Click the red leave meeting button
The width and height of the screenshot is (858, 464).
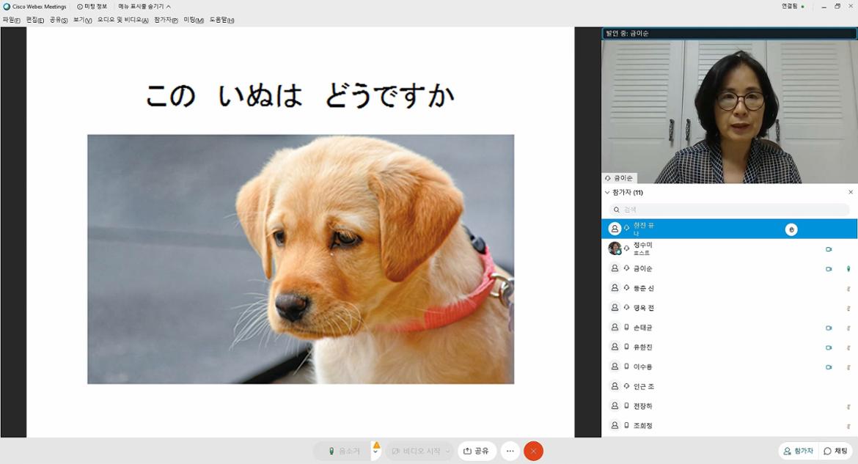click(x=533, y=452)
